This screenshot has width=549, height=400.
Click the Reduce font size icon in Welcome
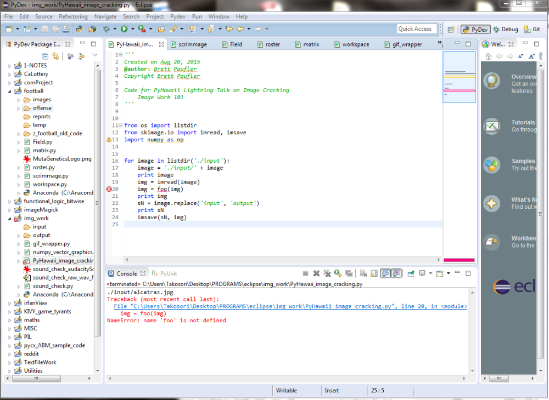pyautogui.click(x=520, y=56)
